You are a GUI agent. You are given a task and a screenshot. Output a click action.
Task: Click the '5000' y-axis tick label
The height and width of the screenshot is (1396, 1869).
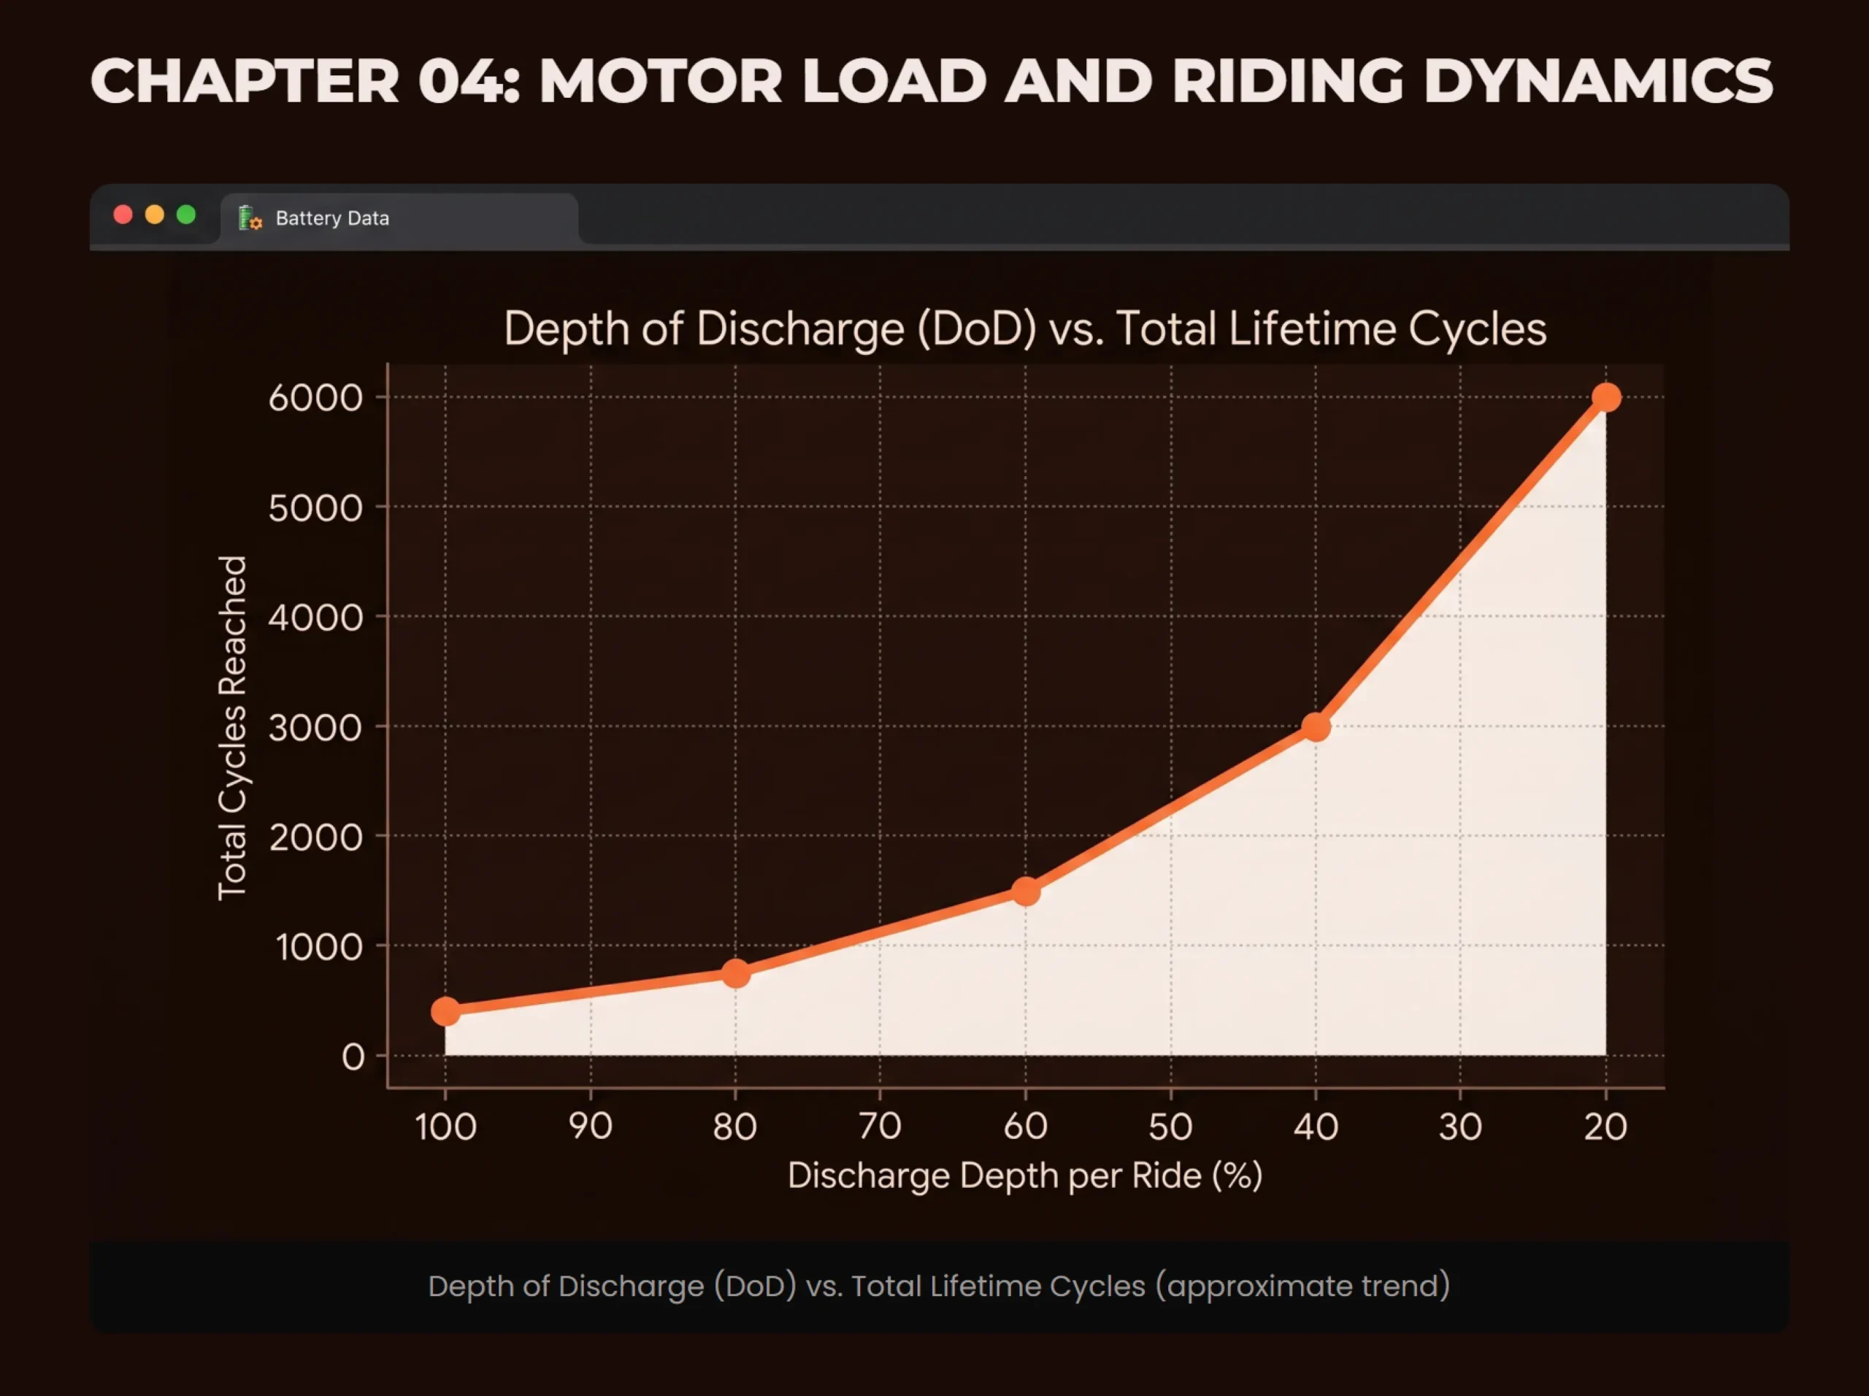pyautogui.click(x=316, y=508)
